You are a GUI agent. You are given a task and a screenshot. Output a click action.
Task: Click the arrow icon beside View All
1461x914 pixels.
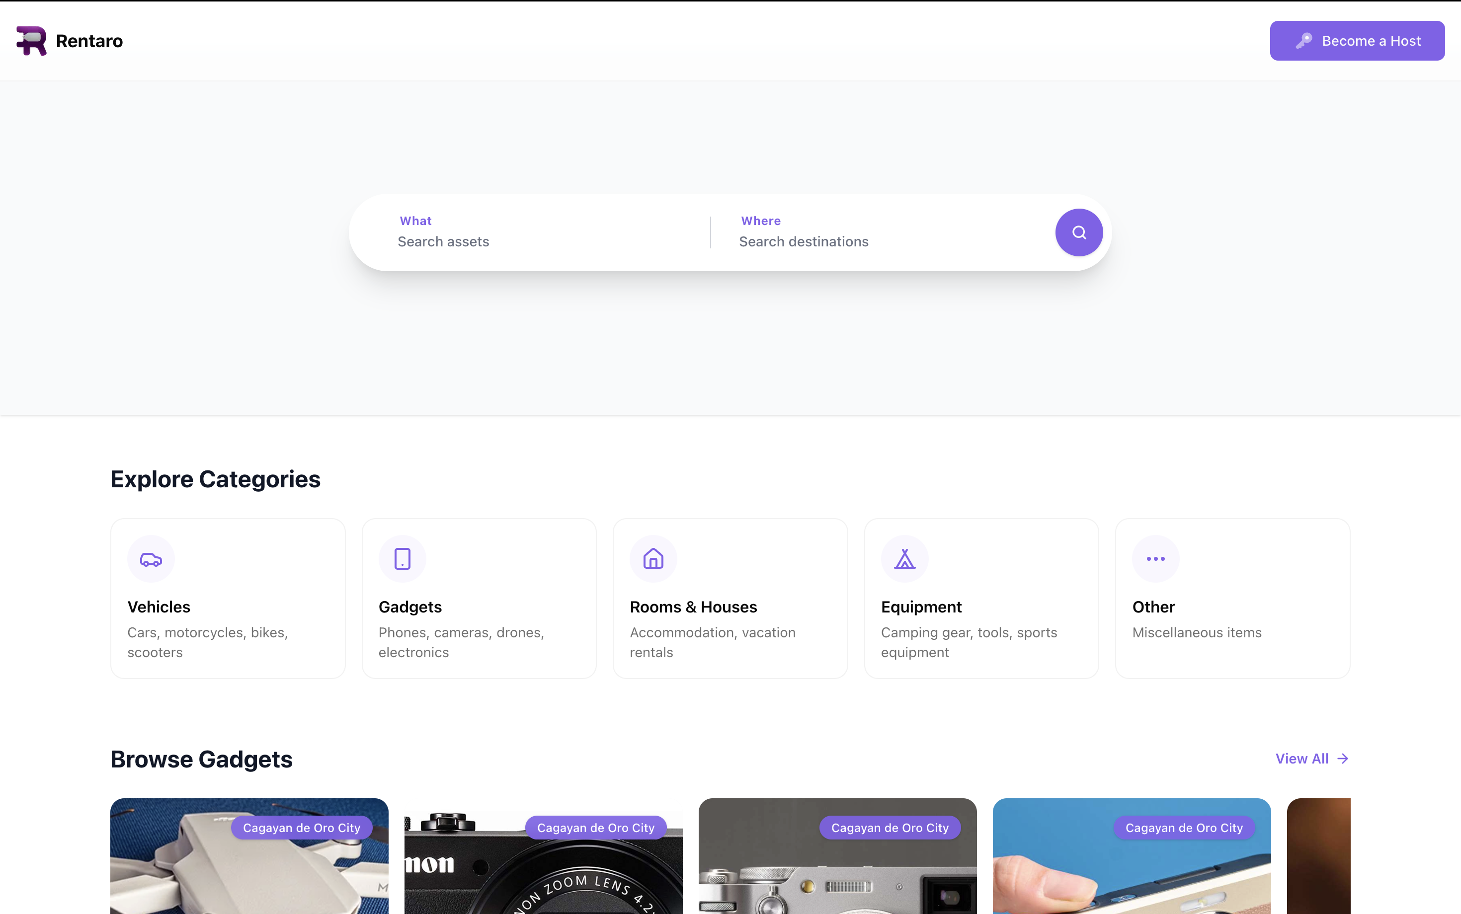1343,759
